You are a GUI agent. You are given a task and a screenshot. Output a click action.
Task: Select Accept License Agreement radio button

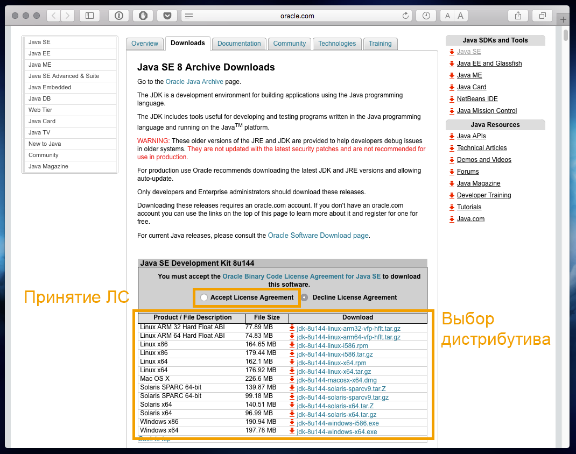tap(204, 297)
